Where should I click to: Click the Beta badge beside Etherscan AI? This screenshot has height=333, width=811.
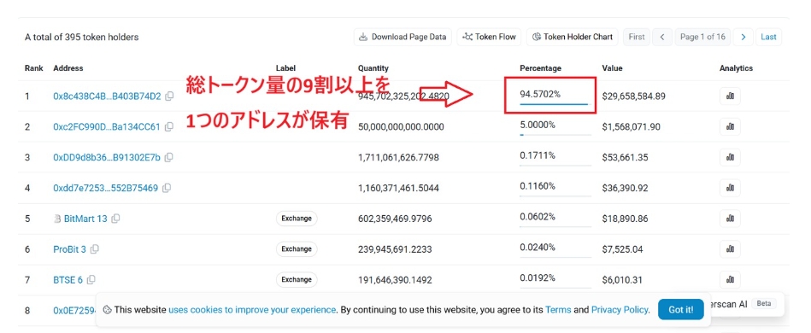763,303
